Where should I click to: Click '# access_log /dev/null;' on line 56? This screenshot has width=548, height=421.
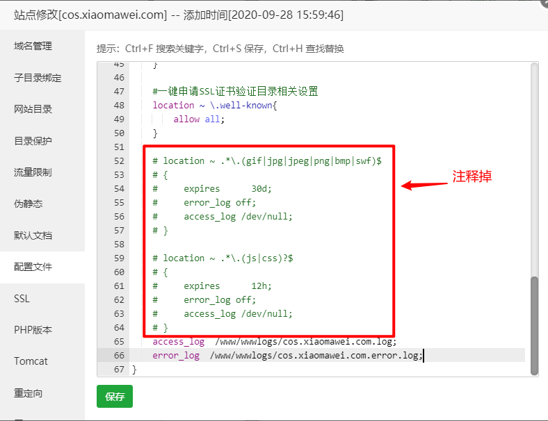(223, 217)
